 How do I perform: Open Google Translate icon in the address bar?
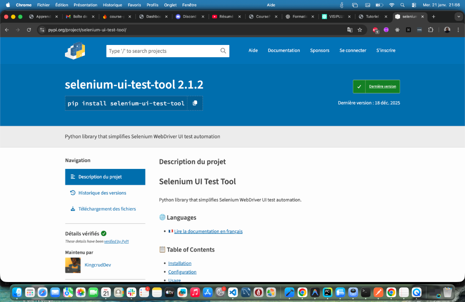point(349,29)
